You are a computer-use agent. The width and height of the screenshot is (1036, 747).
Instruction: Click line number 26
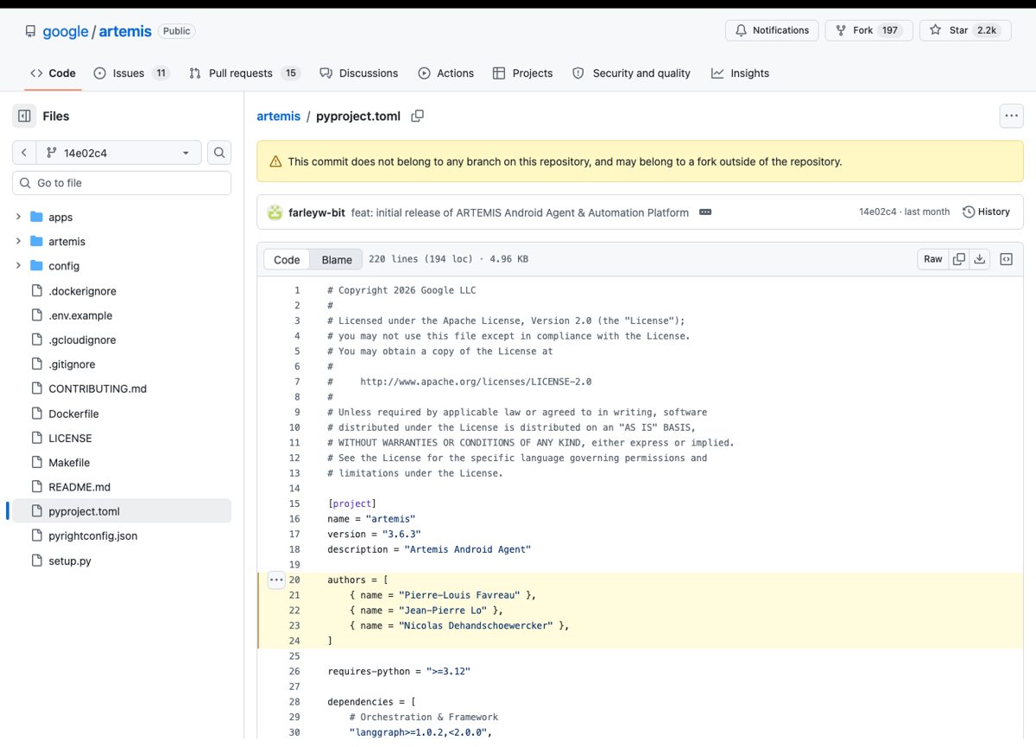[x=294, y=671]
